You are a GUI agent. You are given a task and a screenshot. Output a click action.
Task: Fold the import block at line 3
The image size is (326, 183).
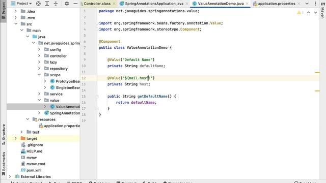pos(97,23)
